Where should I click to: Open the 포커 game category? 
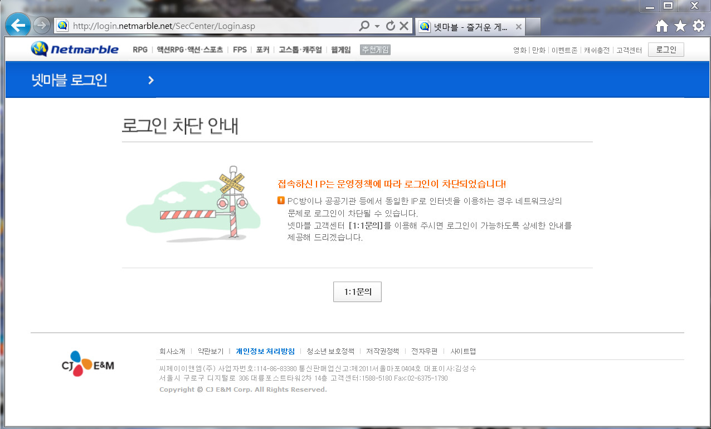pos(262,50)
